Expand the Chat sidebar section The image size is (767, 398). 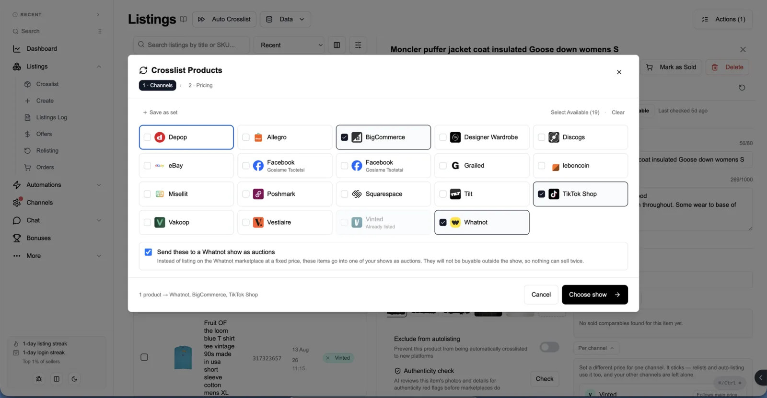99,220
